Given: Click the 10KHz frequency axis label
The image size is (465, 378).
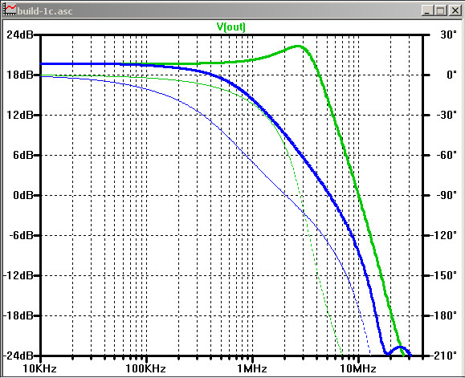Looking at the screenshot, I should tap(39, 369).
